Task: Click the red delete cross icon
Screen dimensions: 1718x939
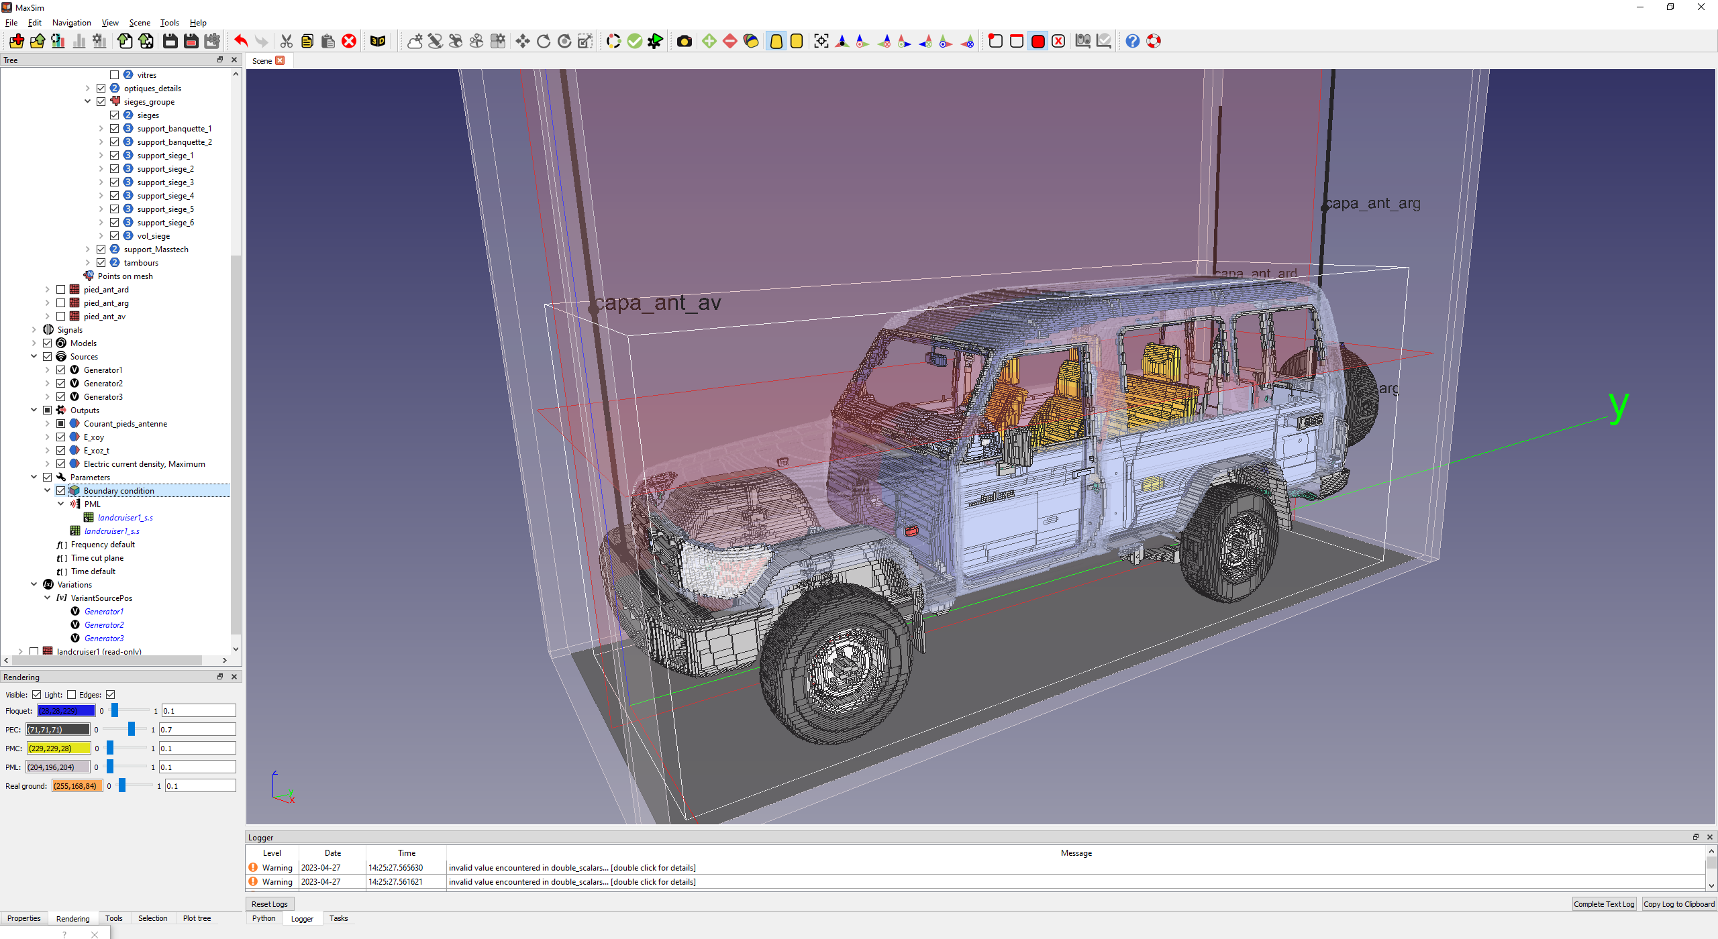Action: (x=349, y=42)
